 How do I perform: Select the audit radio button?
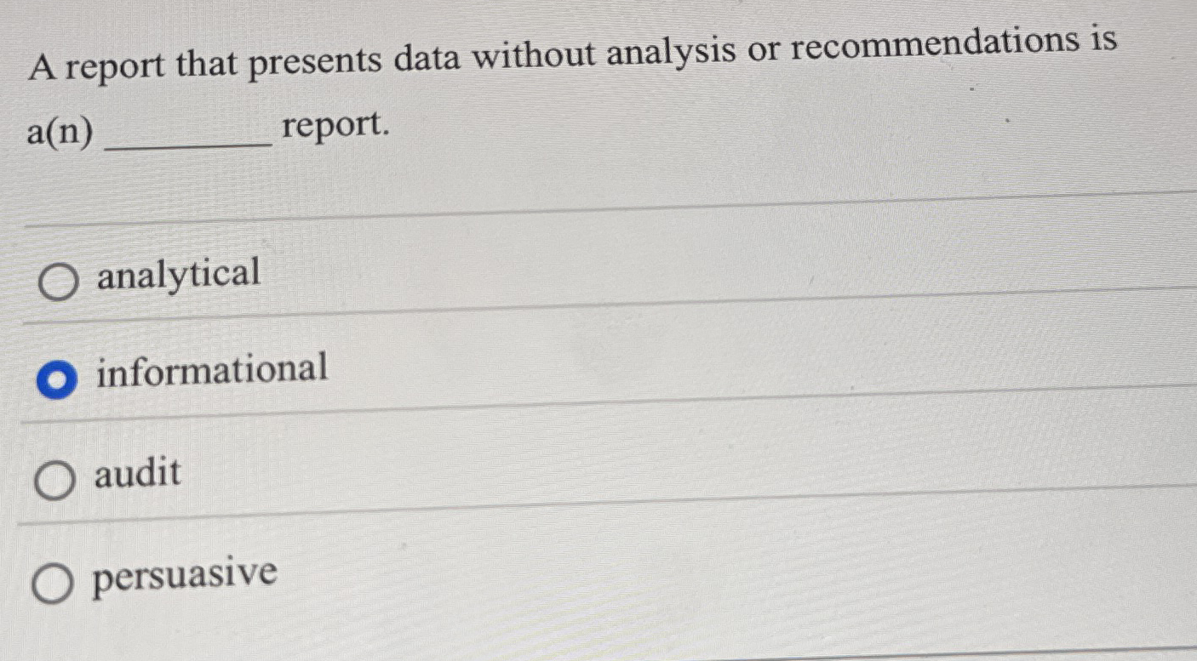[x=56, y=482]
